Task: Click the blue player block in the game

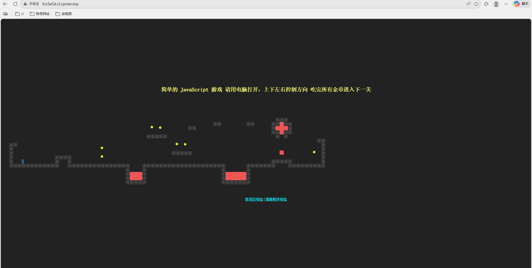Action: pyautogui.click(x=23, y=161)
